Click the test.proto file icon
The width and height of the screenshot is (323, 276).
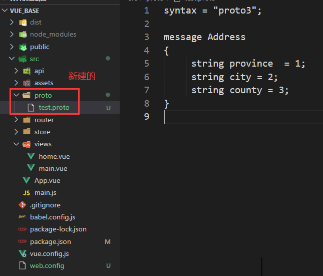pos(31,108)
